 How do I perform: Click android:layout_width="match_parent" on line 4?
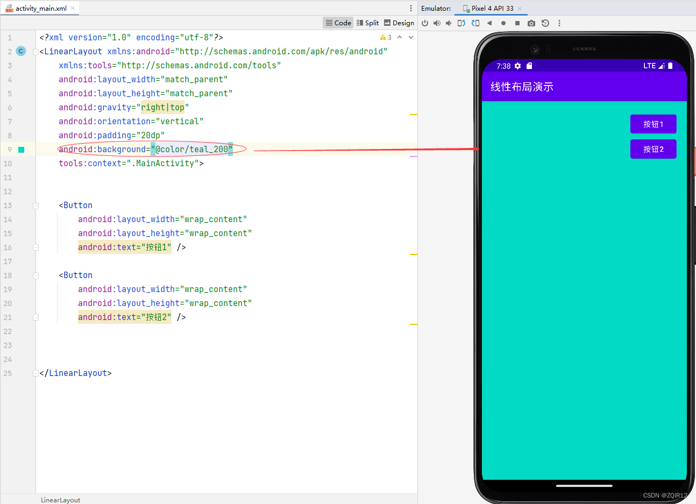click(x=143, y=80)
